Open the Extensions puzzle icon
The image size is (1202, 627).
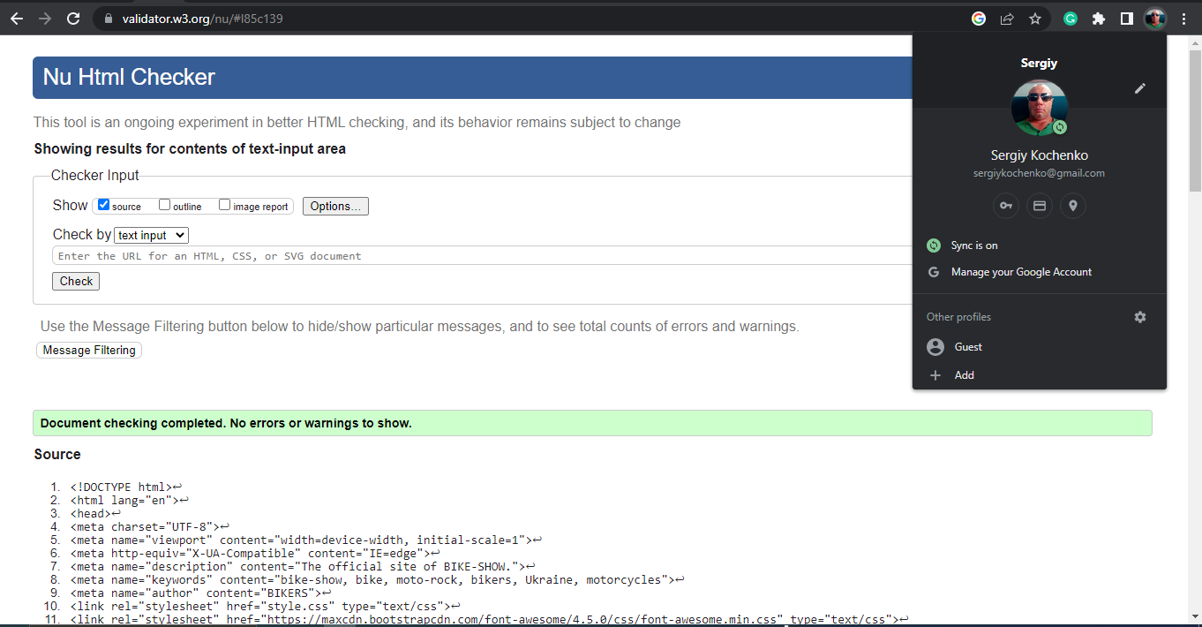point(1099,19)
